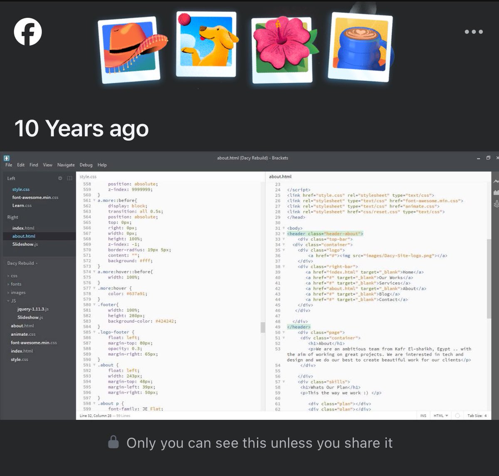
Task: Fold the page div at line 50
Action: (284, 332)
